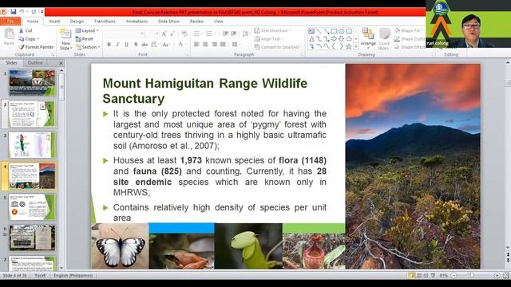Expand the shapes gallery More arrow
The image size is (511, 287).
(x=356, y=47)
